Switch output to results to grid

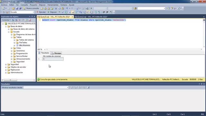coord(88,12)
